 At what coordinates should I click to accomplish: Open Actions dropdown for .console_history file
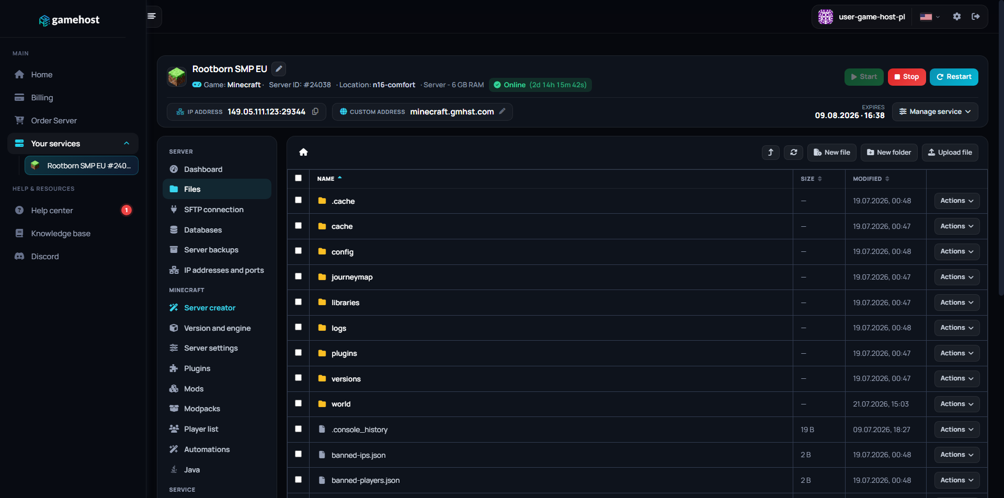957,430
